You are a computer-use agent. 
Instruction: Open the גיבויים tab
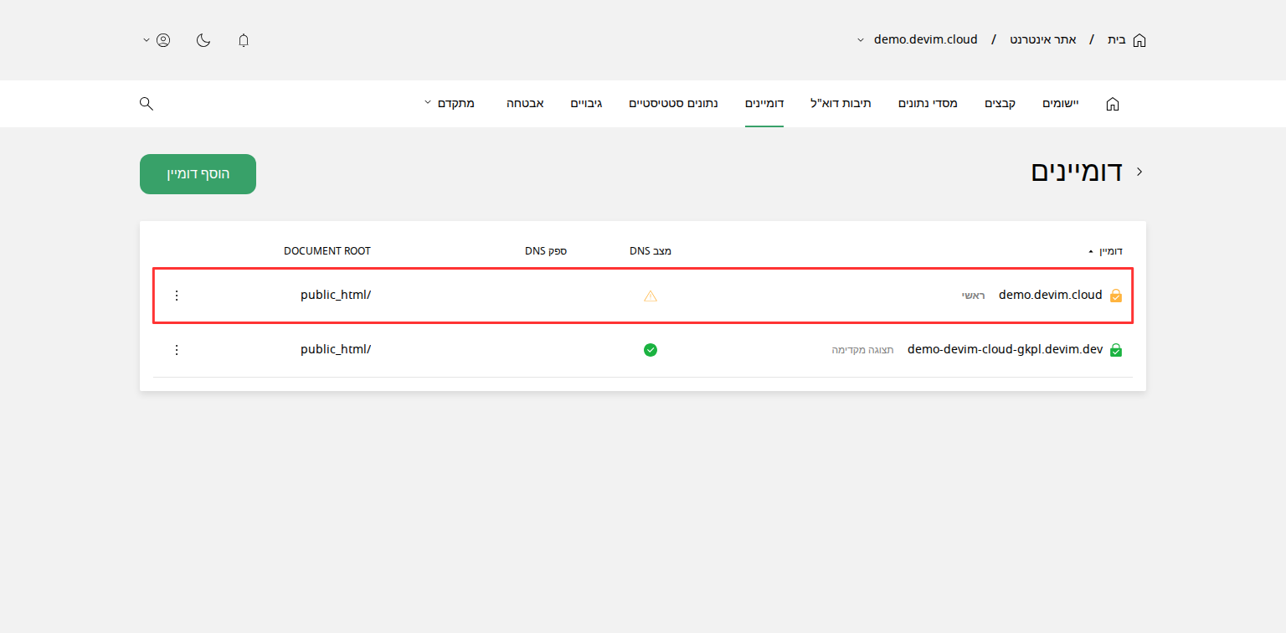[587, 103]
